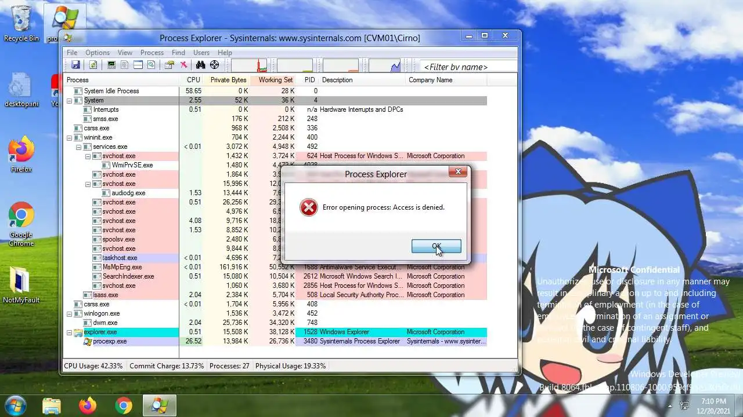743x417 pixels.
Task: Open the Process menu
Action: [x=152, y=52]
